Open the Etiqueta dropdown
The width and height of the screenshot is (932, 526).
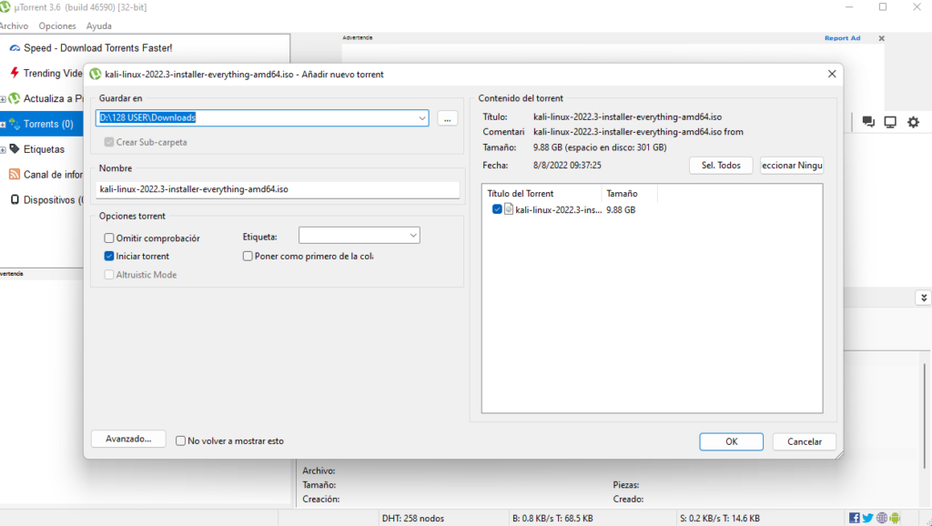click(x=413, y=236)
